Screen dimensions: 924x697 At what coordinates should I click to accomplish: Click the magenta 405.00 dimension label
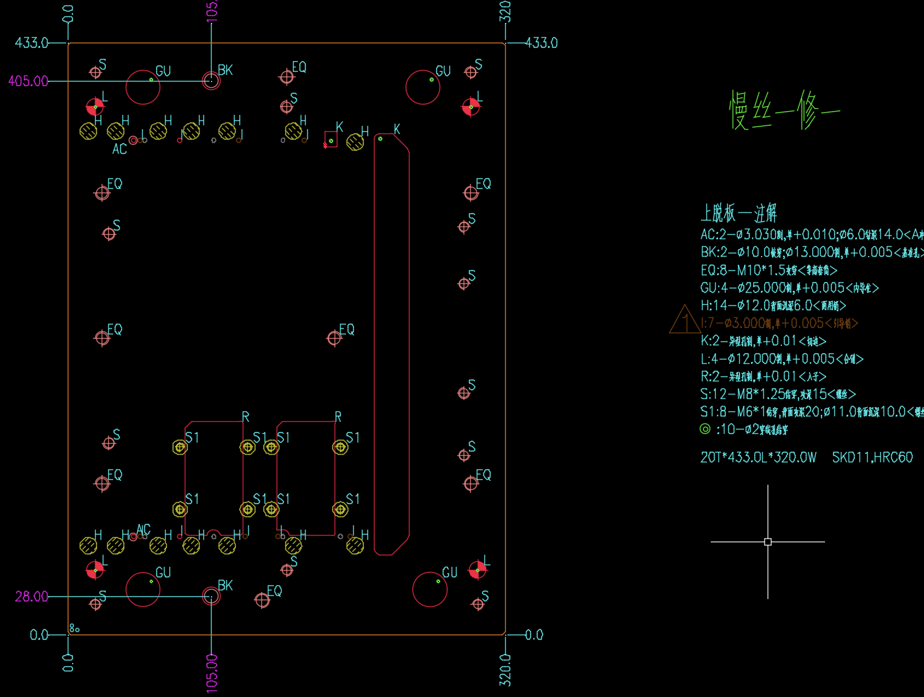[27, 81]
